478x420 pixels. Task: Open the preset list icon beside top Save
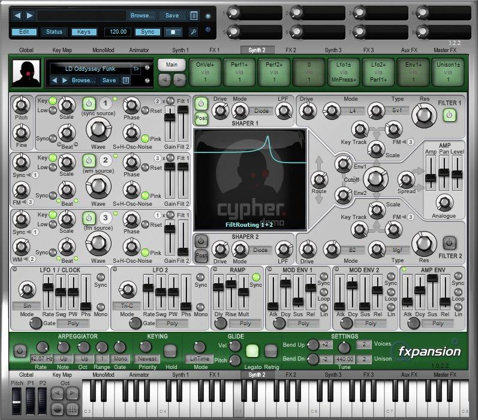(194, 16)
